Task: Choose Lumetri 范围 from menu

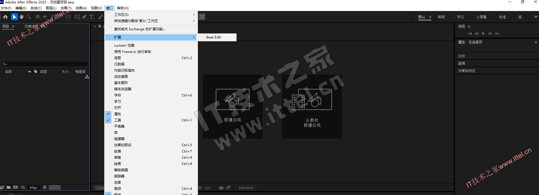Action: tap(151, 45)
